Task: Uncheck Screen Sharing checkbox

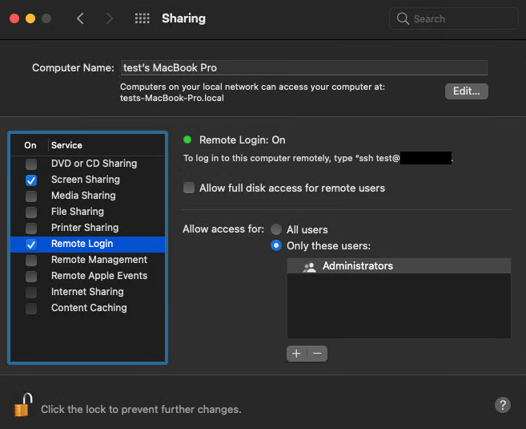Action: [31, 180]
